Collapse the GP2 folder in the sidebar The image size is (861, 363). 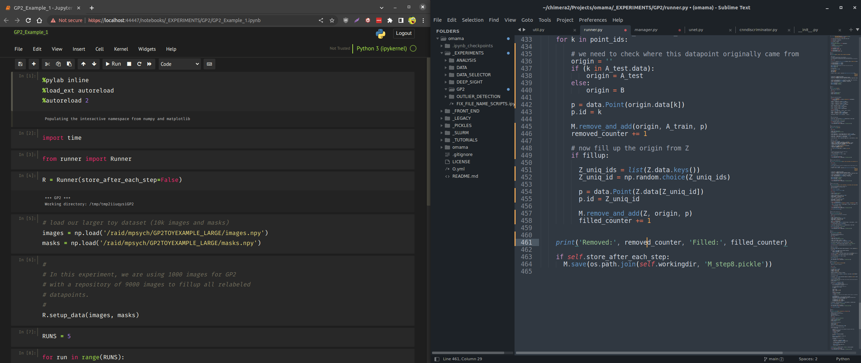(x=446, y=89)
